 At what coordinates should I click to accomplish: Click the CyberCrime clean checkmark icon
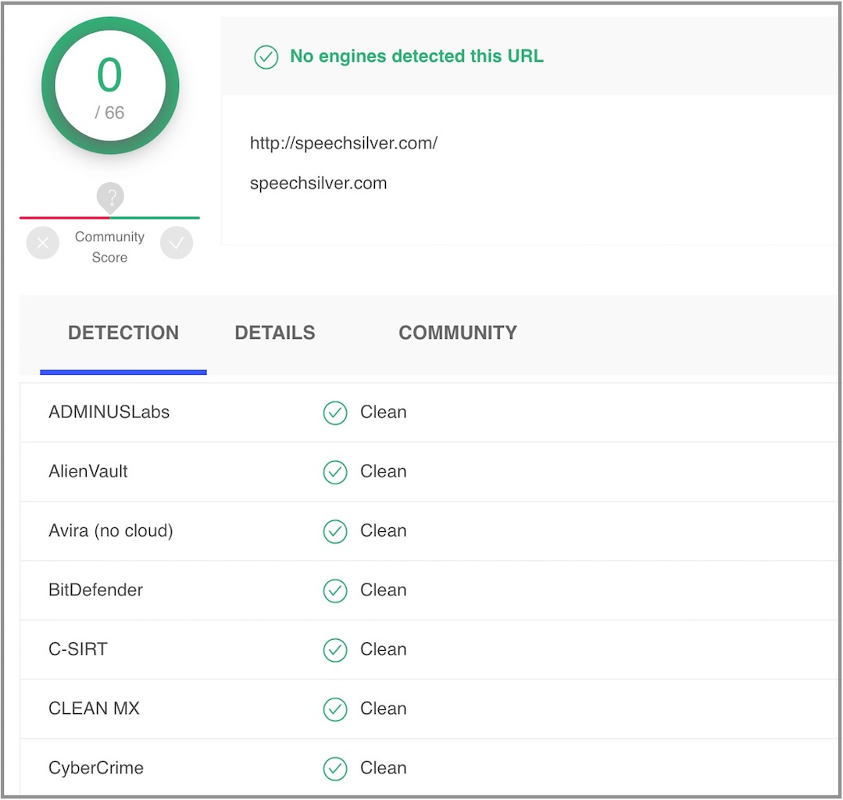pyautogui.click(x=335, y=769)
